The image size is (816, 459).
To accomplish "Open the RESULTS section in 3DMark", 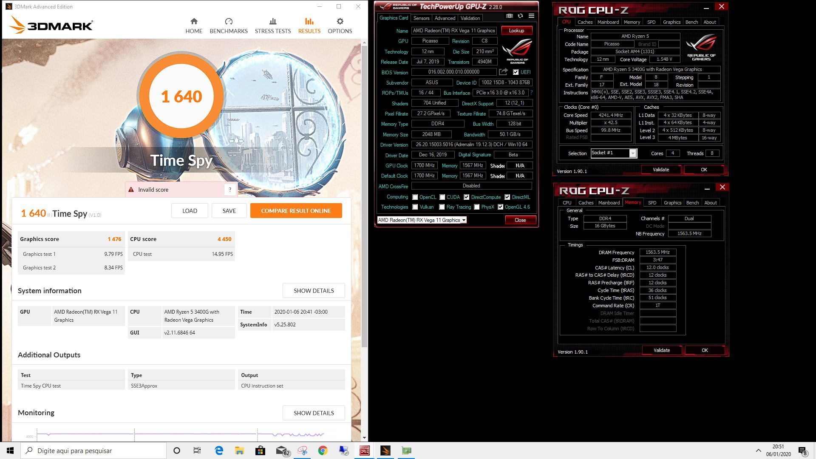I will click(x=309, y=25).
